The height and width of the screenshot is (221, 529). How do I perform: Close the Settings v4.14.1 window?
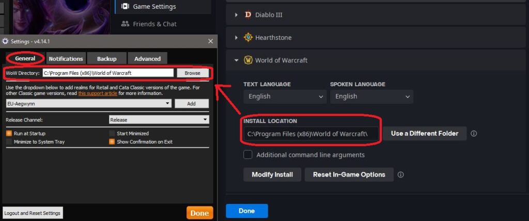coord(211,41)
